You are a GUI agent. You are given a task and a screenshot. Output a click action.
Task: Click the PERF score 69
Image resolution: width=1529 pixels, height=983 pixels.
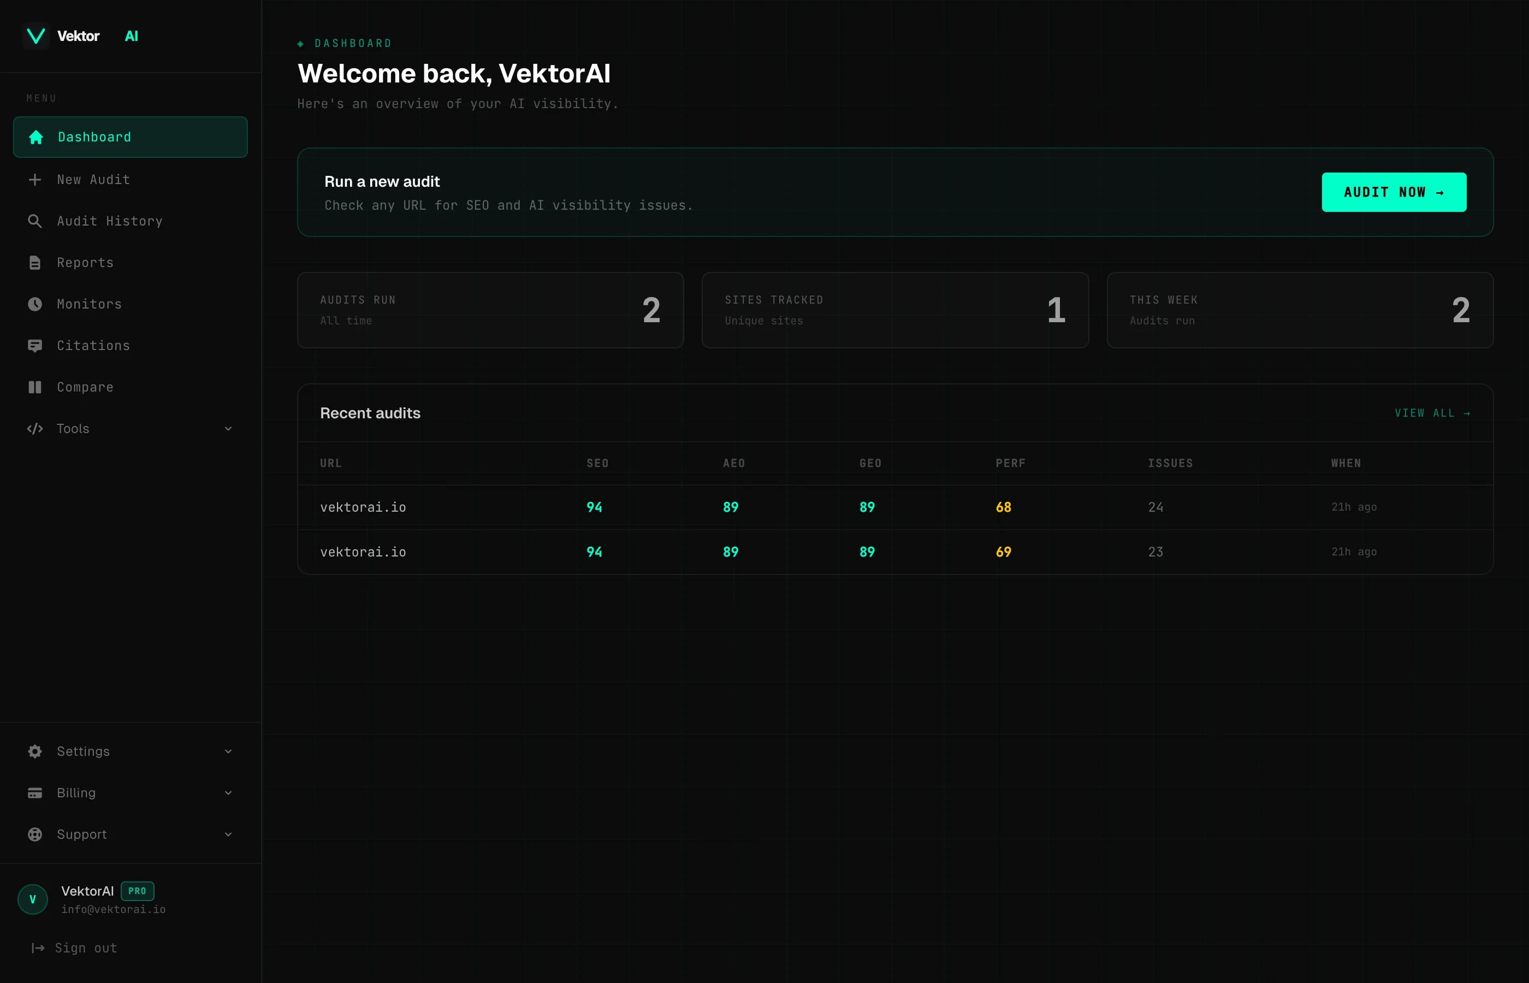pyautogui.click(x=1003, y=552)
